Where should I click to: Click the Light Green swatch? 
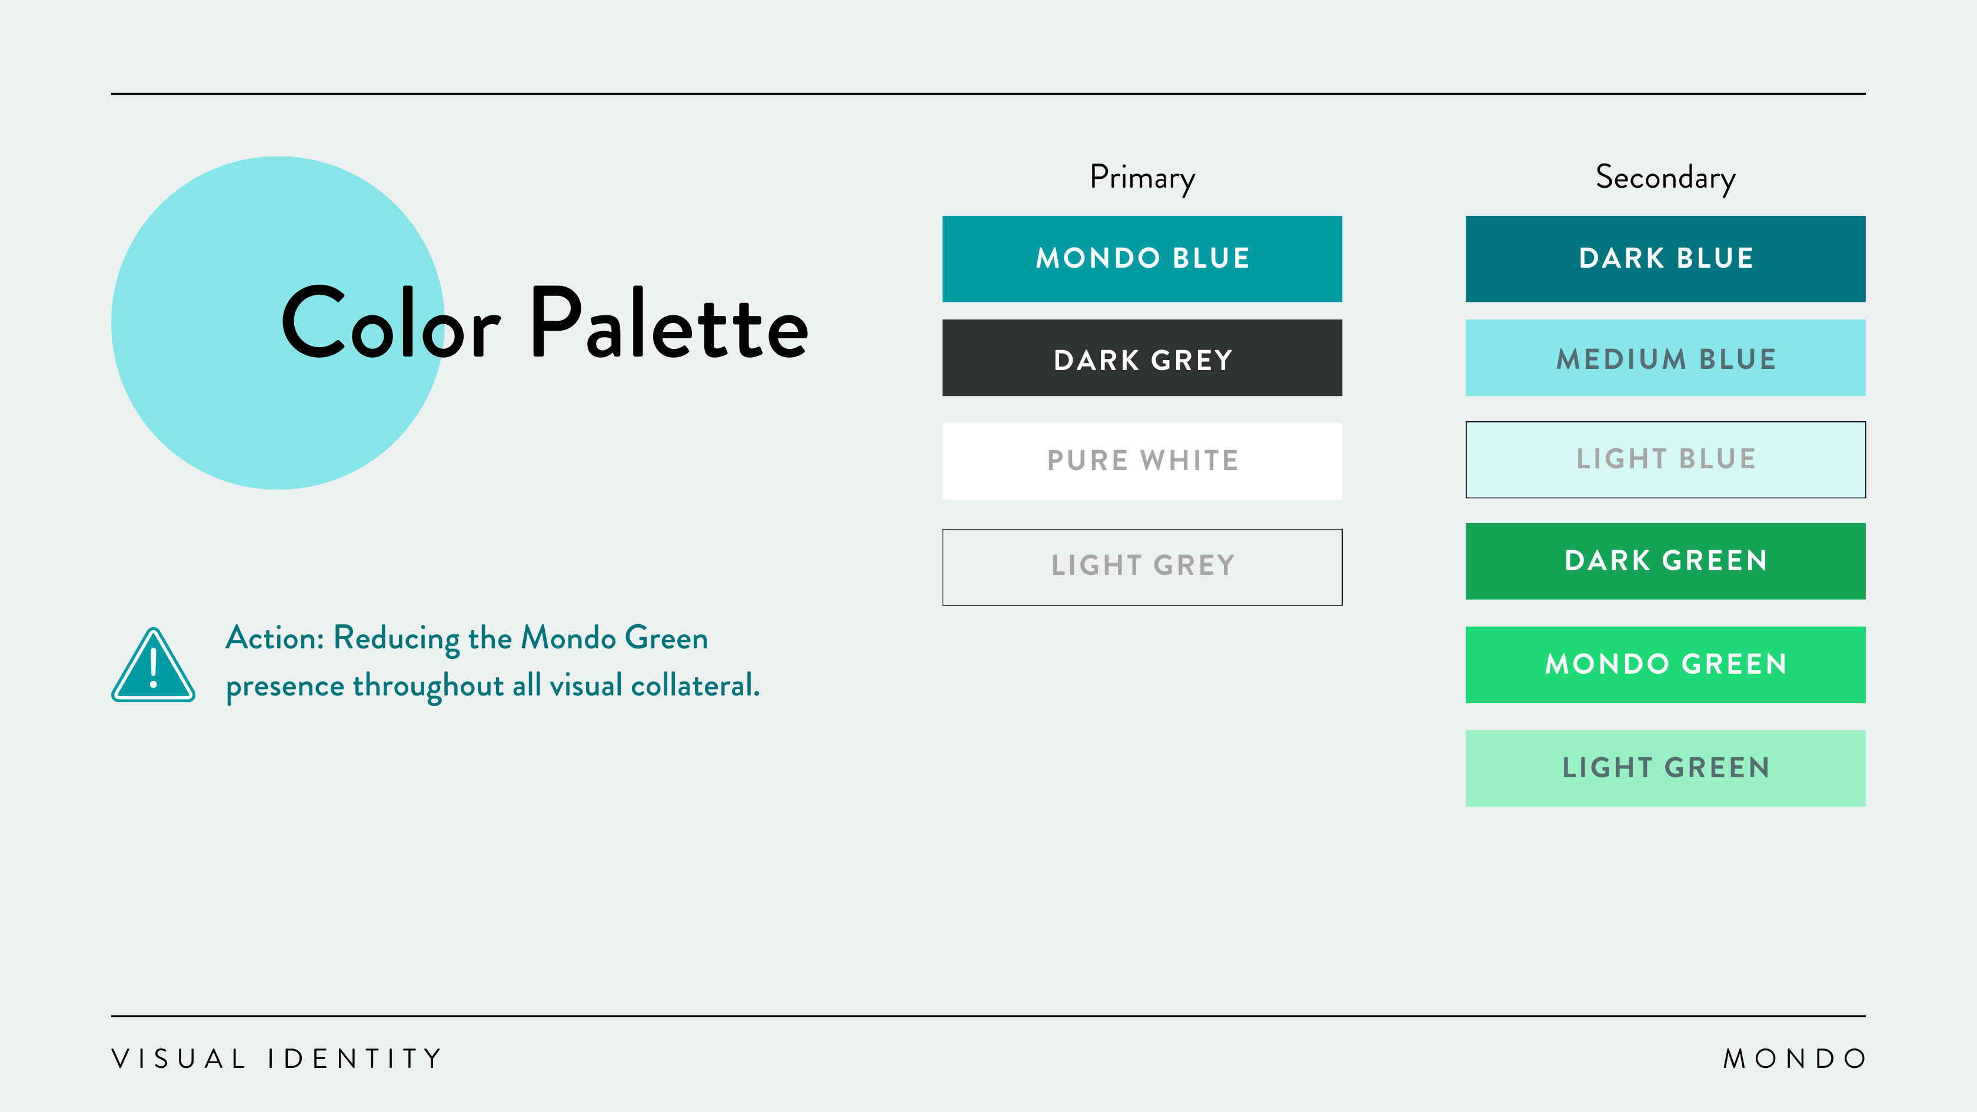pos(1665,768)
